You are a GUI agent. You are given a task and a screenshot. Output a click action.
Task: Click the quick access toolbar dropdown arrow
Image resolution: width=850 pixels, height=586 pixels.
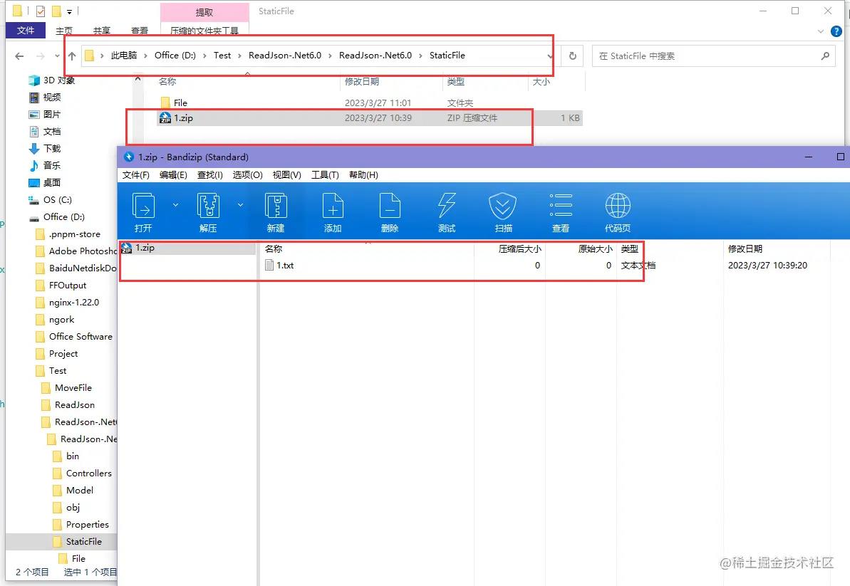pos(69,11)
